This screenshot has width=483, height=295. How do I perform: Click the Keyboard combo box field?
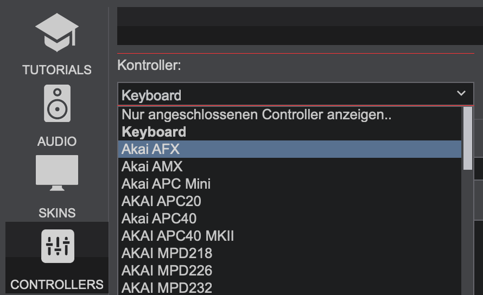(x=295, y=94)
